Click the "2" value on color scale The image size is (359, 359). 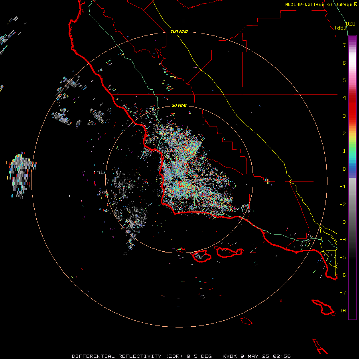pos(344,134)
